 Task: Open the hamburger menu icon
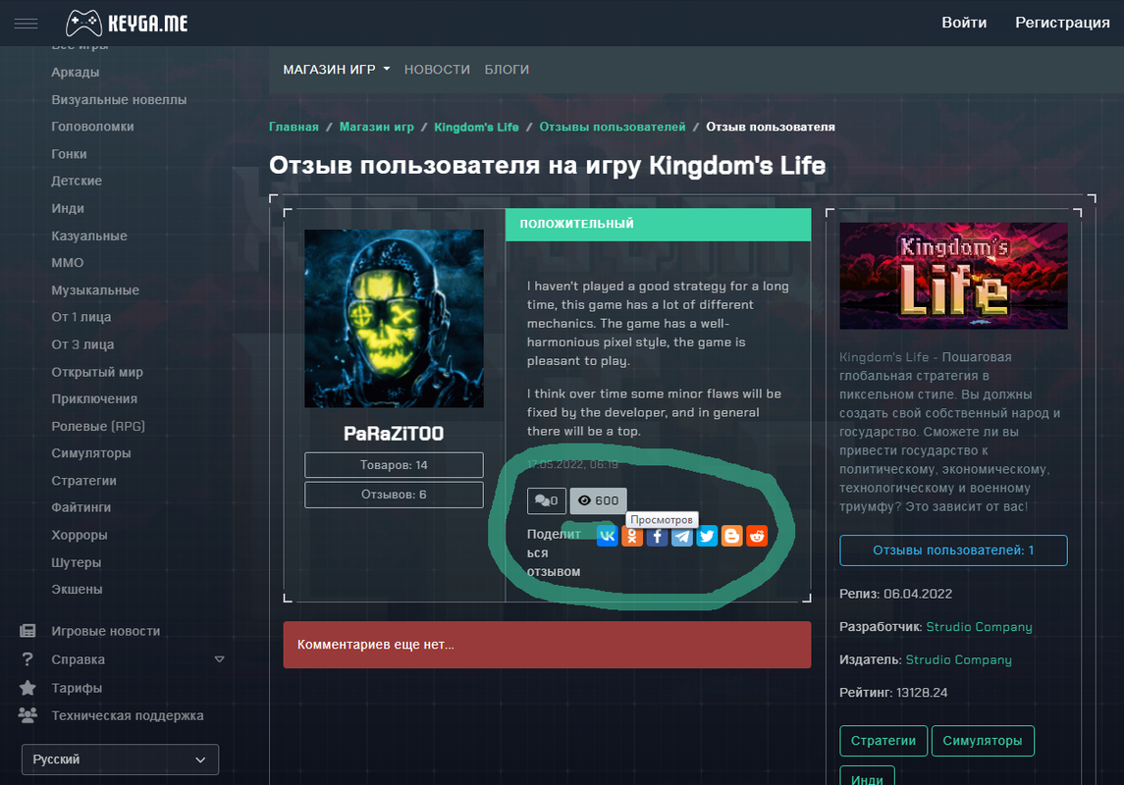pyautogui.click(x=26, y=24)
